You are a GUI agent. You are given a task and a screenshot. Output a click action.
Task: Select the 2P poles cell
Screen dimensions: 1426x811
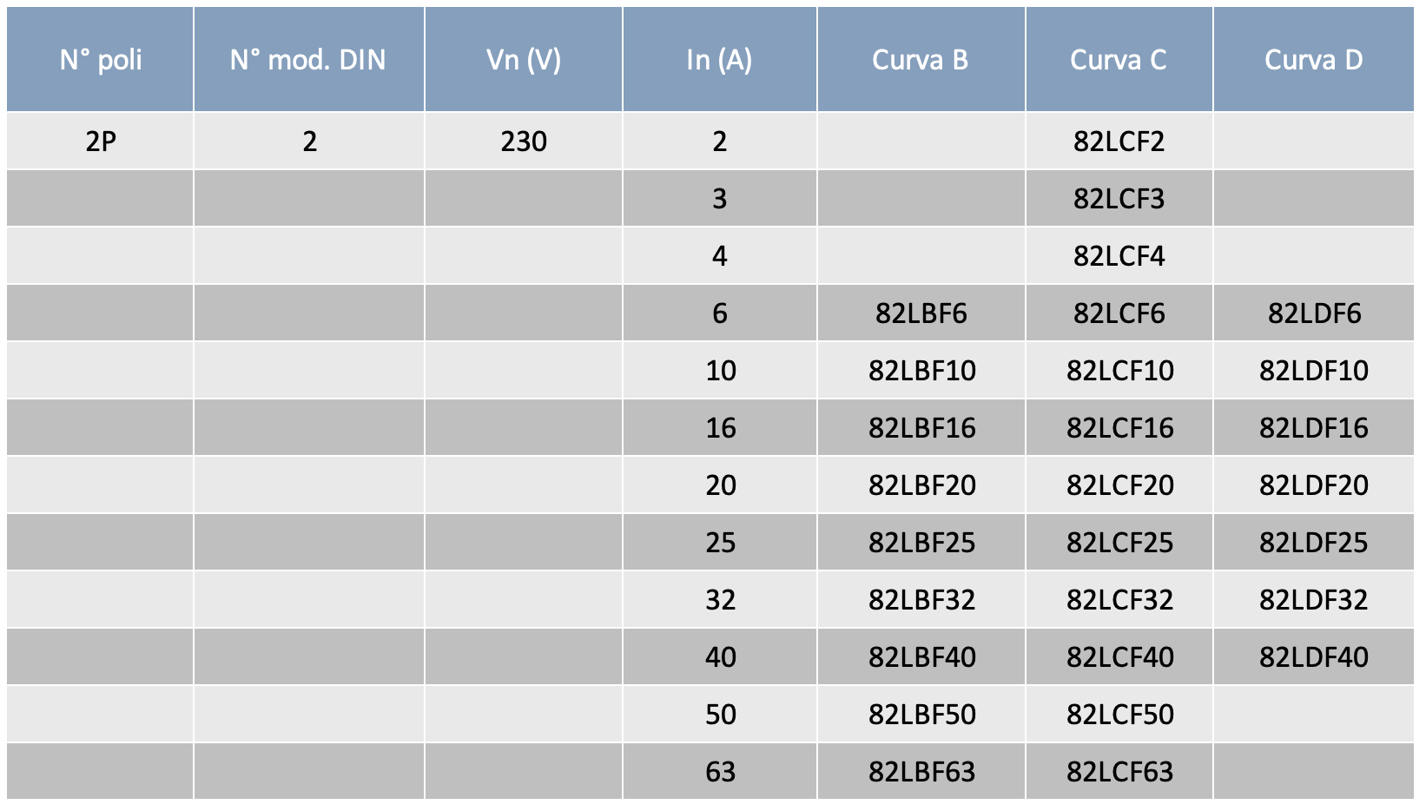[100, 141]
